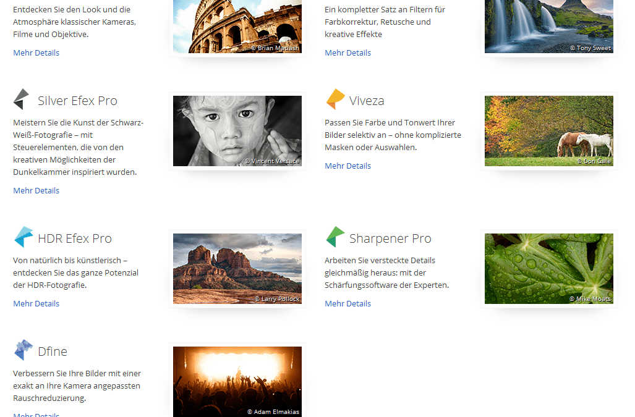Click the Silver Efex Pro gray logo icon
Image resolution: width=635 pixels, height=417 pixels.
pos(22,99)
